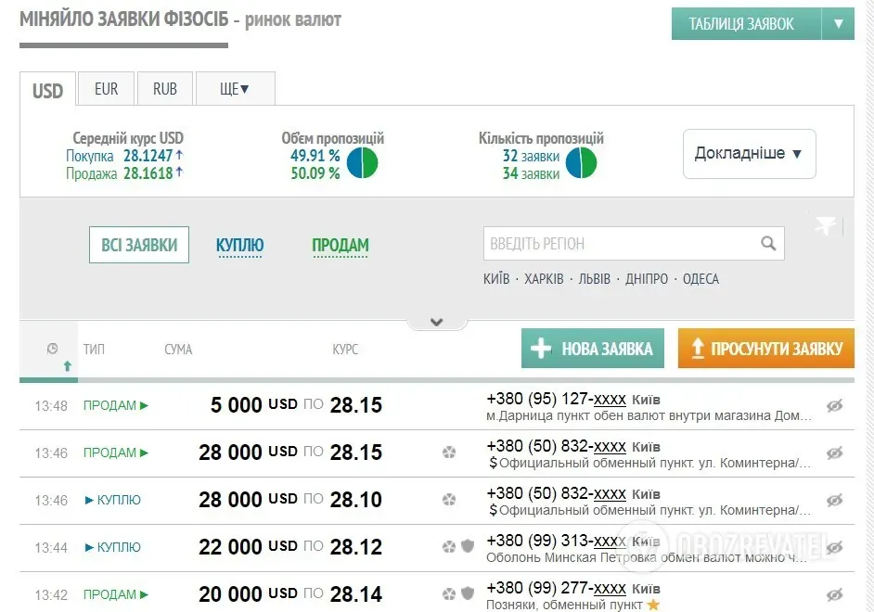Hide the 13:48 request for 5 000 USD
This screenshot has width=874, height=612.
tap(834, 406)
